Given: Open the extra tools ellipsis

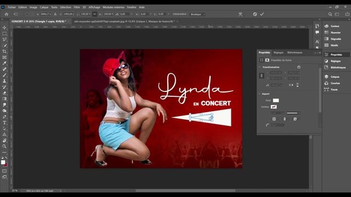Looking at the screenshot, I should click(4, 152).
